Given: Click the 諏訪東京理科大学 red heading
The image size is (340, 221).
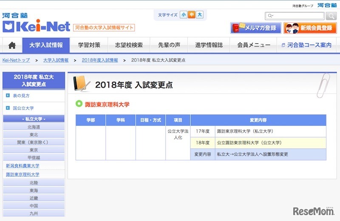Looking at the screenshot, I should (x=107, y=104).
